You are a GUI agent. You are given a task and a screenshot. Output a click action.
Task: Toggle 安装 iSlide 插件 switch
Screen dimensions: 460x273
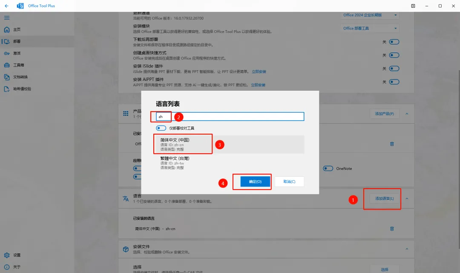click(394, 69)
